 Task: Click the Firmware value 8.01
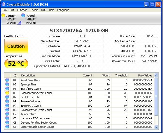click(82, 36)
